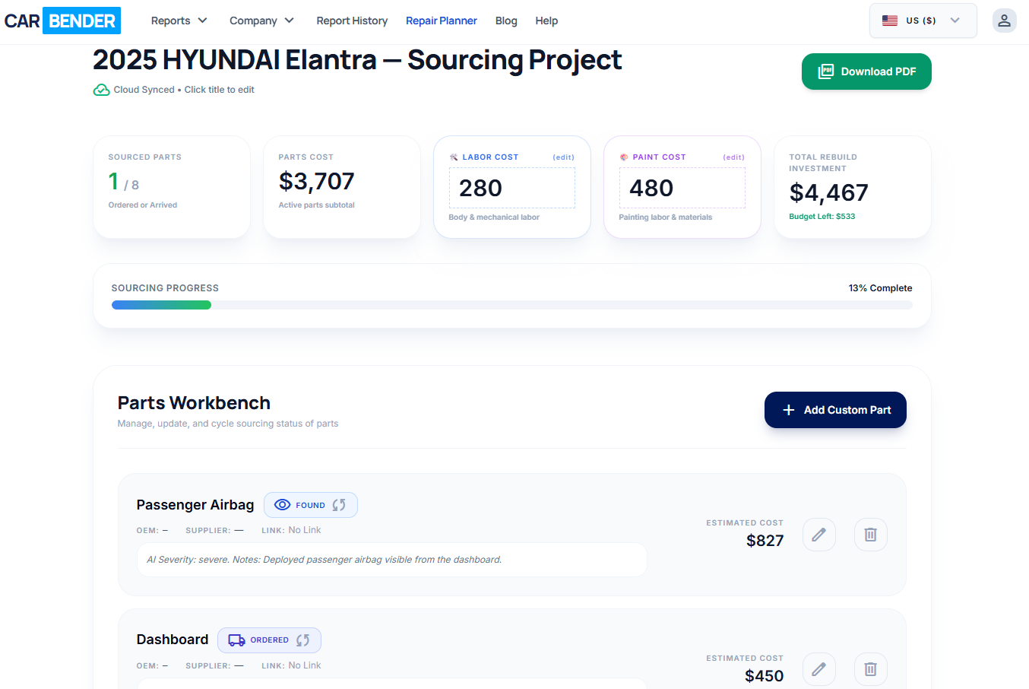1029x689 pixels.
Task: Navigate to the Blog
Action: tap(506, 21)
